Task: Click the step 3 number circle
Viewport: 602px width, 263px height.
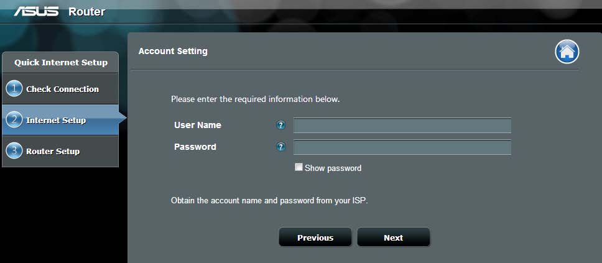Action: click(x=14, y=151)
